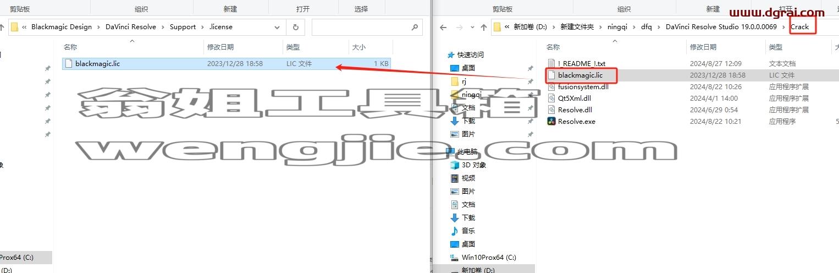Open pinned 桌面 under 快速访问
Image resolution: width=839 pixels, height=273 pixels.
468,68
